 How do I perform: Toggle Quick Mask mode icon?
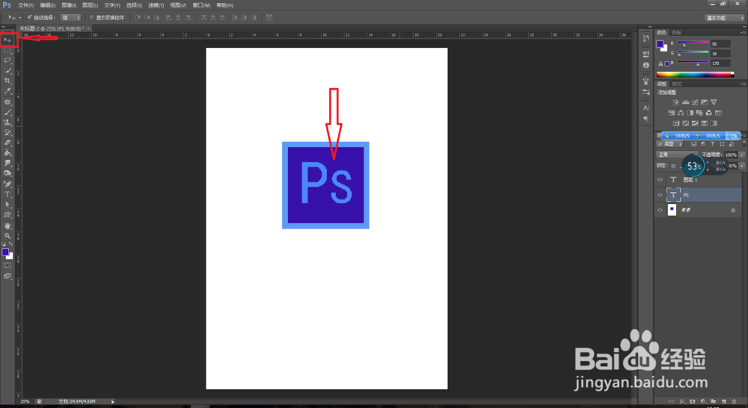(7, 265)
